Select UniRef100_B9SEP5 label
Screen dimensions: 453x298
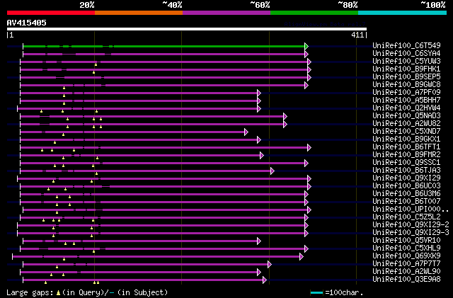pyautogui.click(x=406, y=77)
